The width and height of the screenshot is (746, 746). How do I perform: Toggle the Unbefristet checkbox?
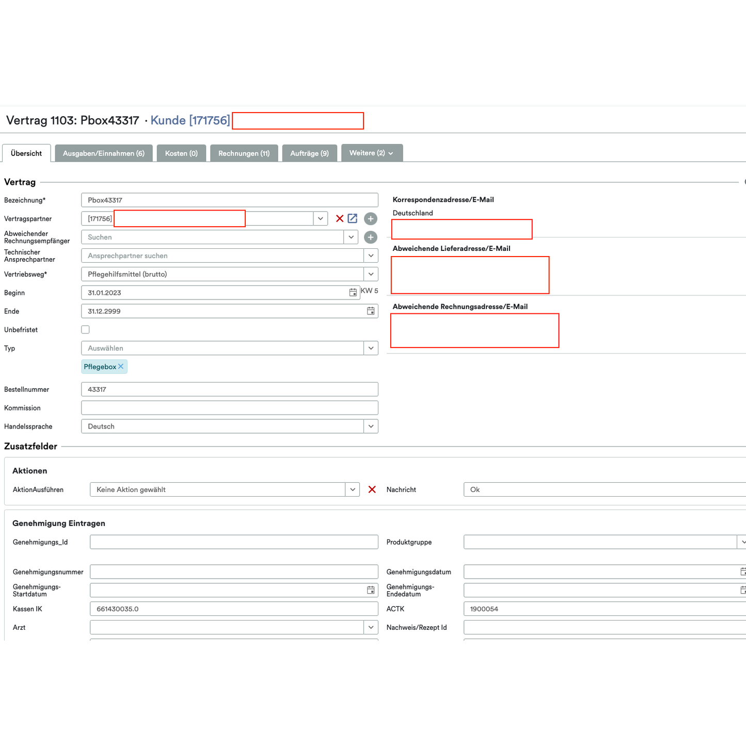(85, 329)
